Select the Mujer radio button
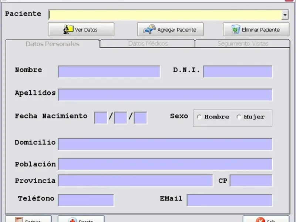Viewport: 296px width, 222px height. click(239, 117)
